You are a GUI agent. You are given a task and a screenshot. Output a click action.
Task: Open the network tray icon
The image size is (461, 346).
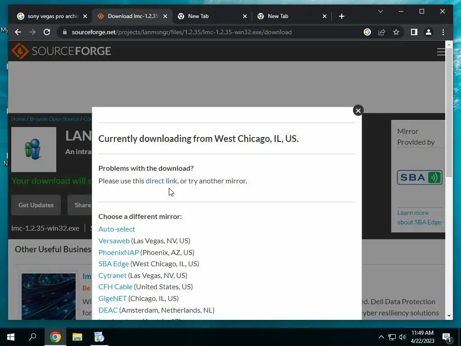coord(392,337)
